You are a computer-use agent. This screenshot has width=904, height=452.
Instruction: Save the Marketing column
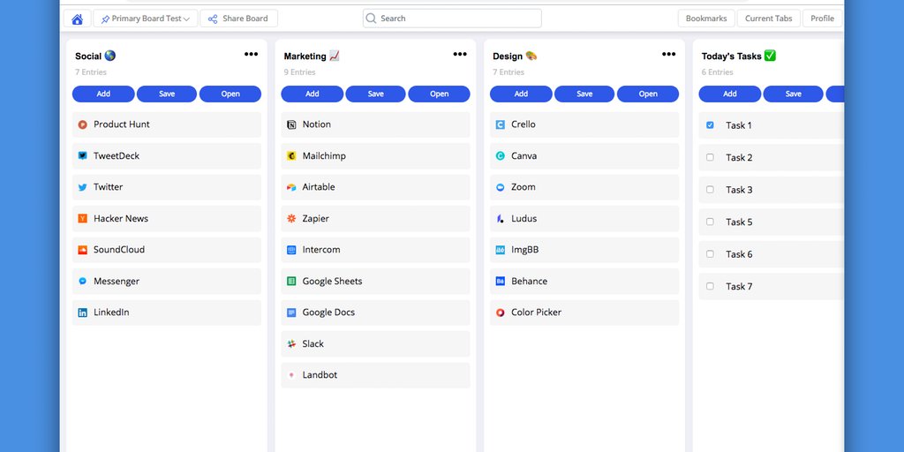[x=375, y=94]
